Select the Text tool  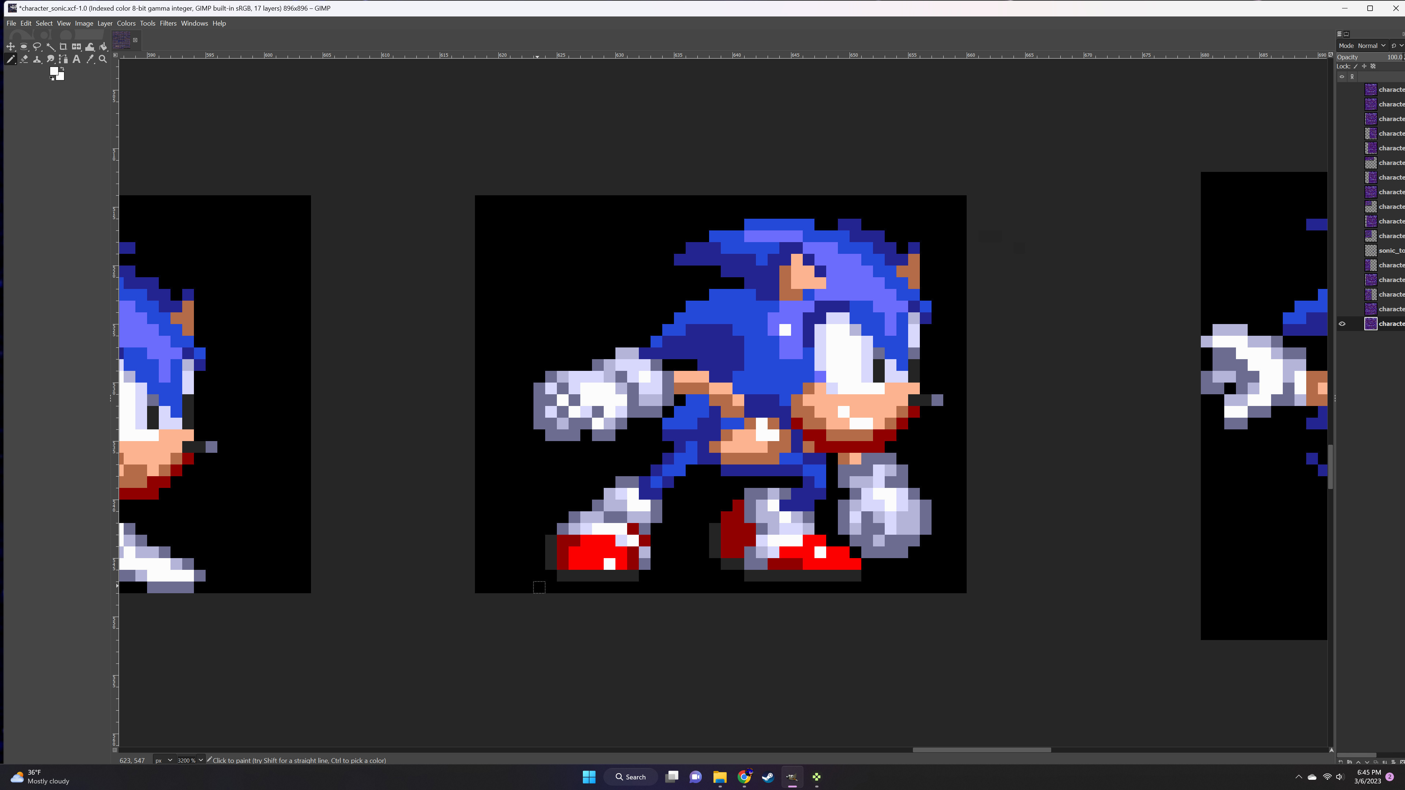pyautogui.click(x=76, y=60)
